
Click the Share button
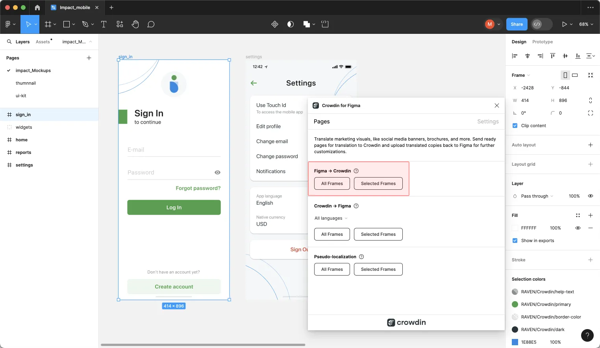pos(517,24)
